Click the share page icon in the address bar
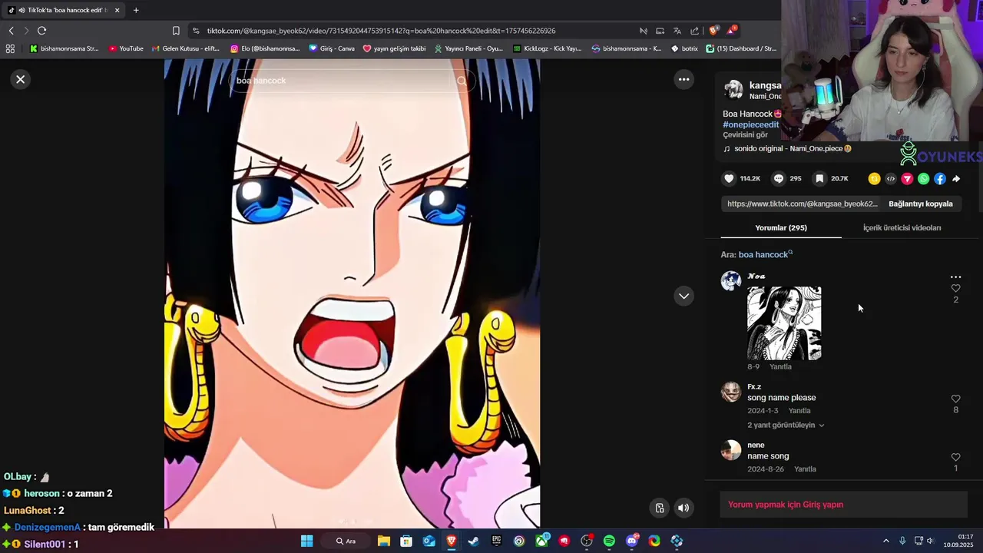 click(x=694, y=31)
